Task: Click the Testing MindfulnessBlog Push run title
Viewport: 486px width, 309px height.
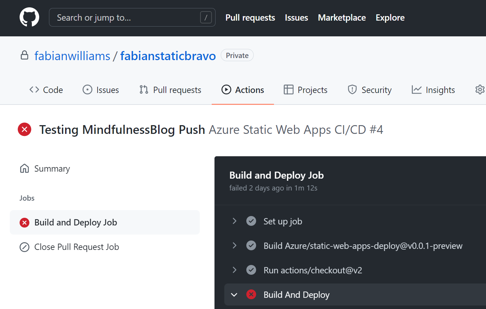Action: point(122,130)
